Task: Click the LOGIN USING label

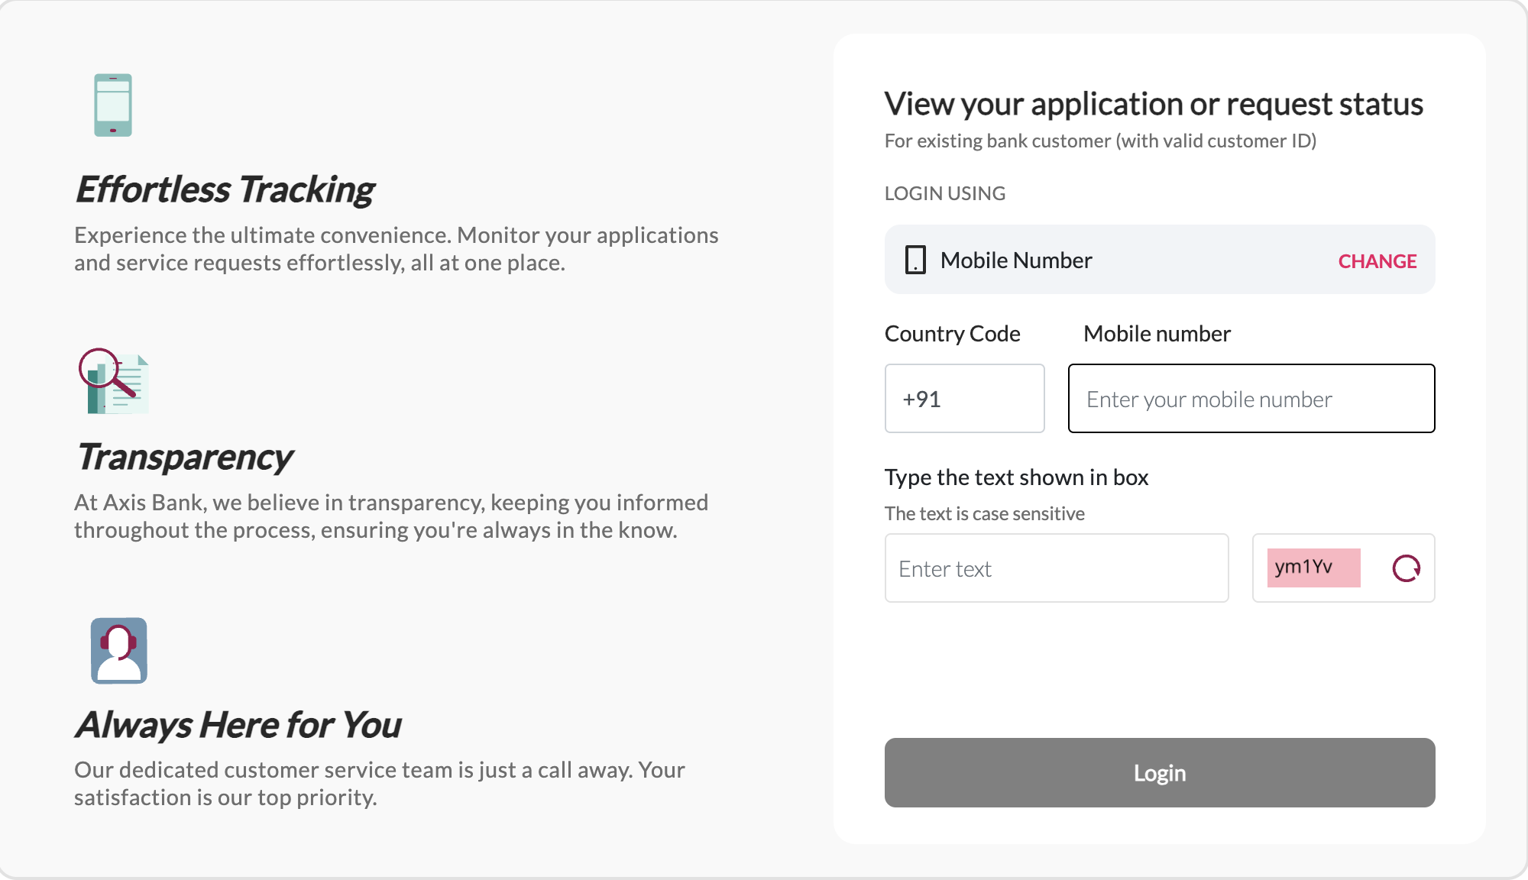Action: coord(945,193)
